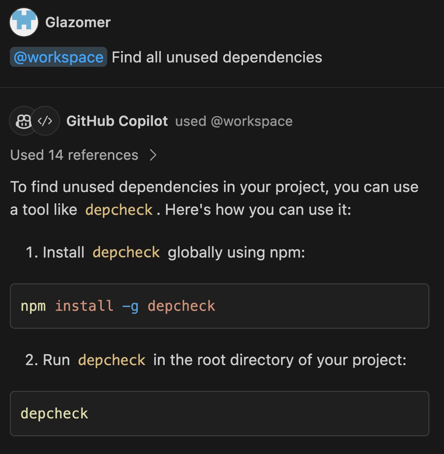
Task: Click the @workspace mention tag in prompt
Action: click(59, 57)
